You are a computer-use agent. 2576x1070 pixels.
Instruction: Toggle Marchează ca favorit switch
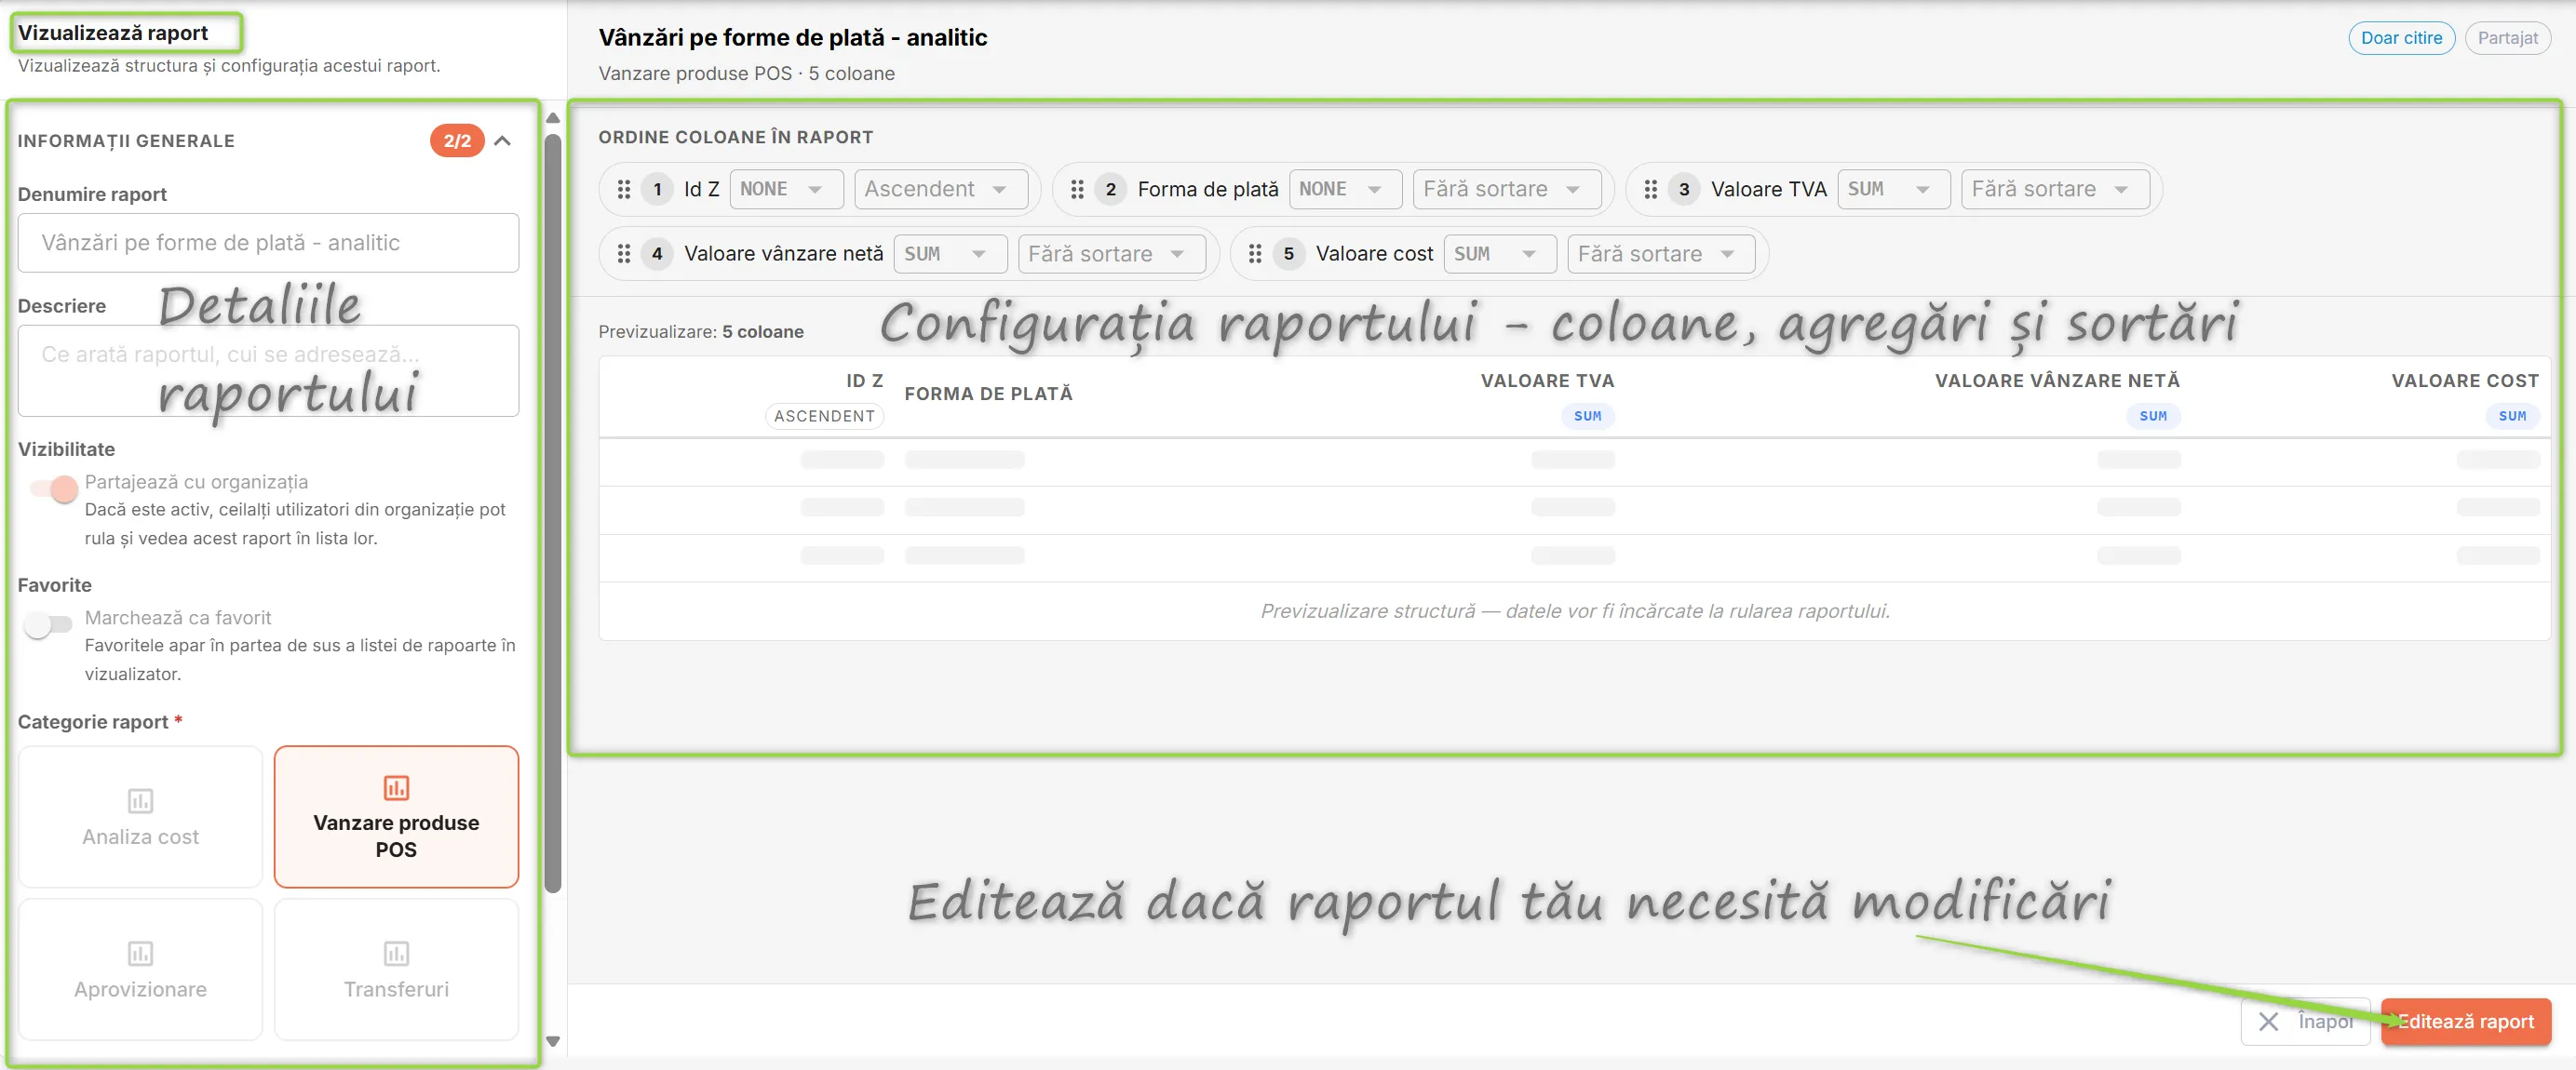point(48,624)
